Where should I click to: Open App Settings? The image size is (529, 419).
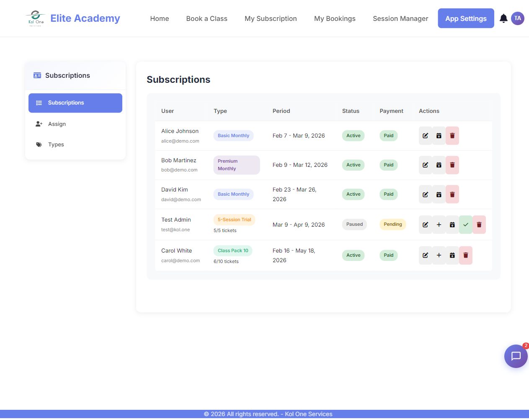466,18
